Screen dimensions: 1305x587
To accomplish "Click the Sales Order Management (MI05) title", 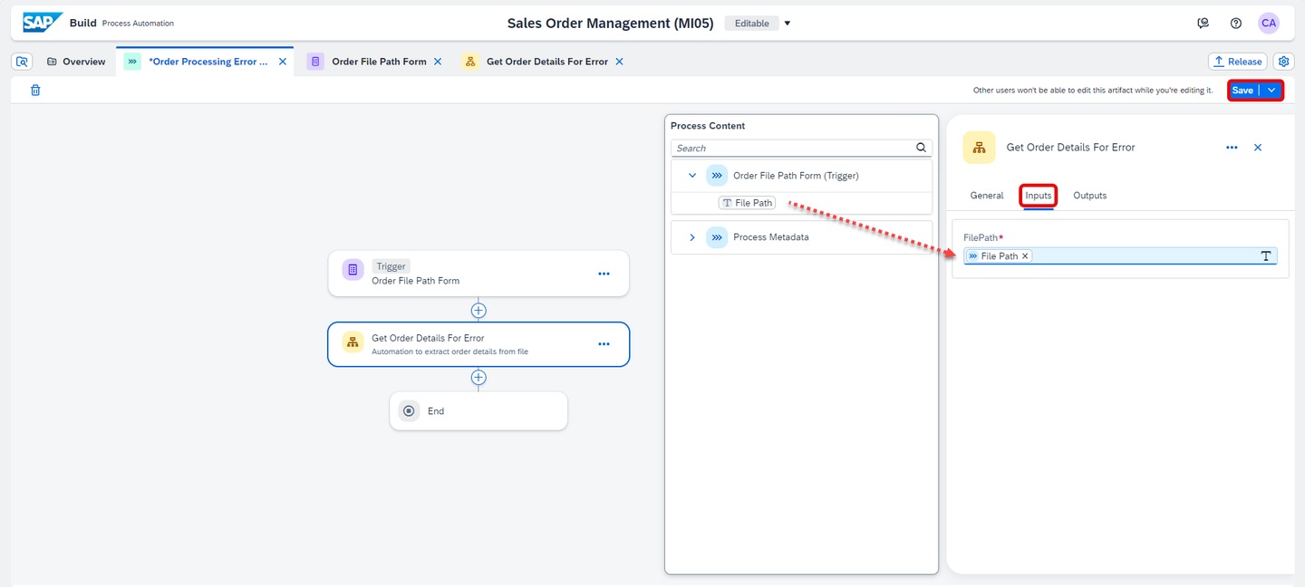I will [612, 24].
